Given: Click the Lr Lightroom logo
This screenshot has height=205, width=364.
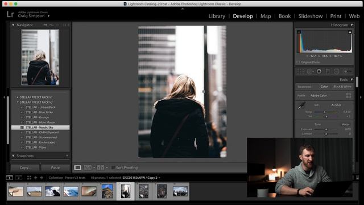Looking at the screenshot, I should pos(10,14).
